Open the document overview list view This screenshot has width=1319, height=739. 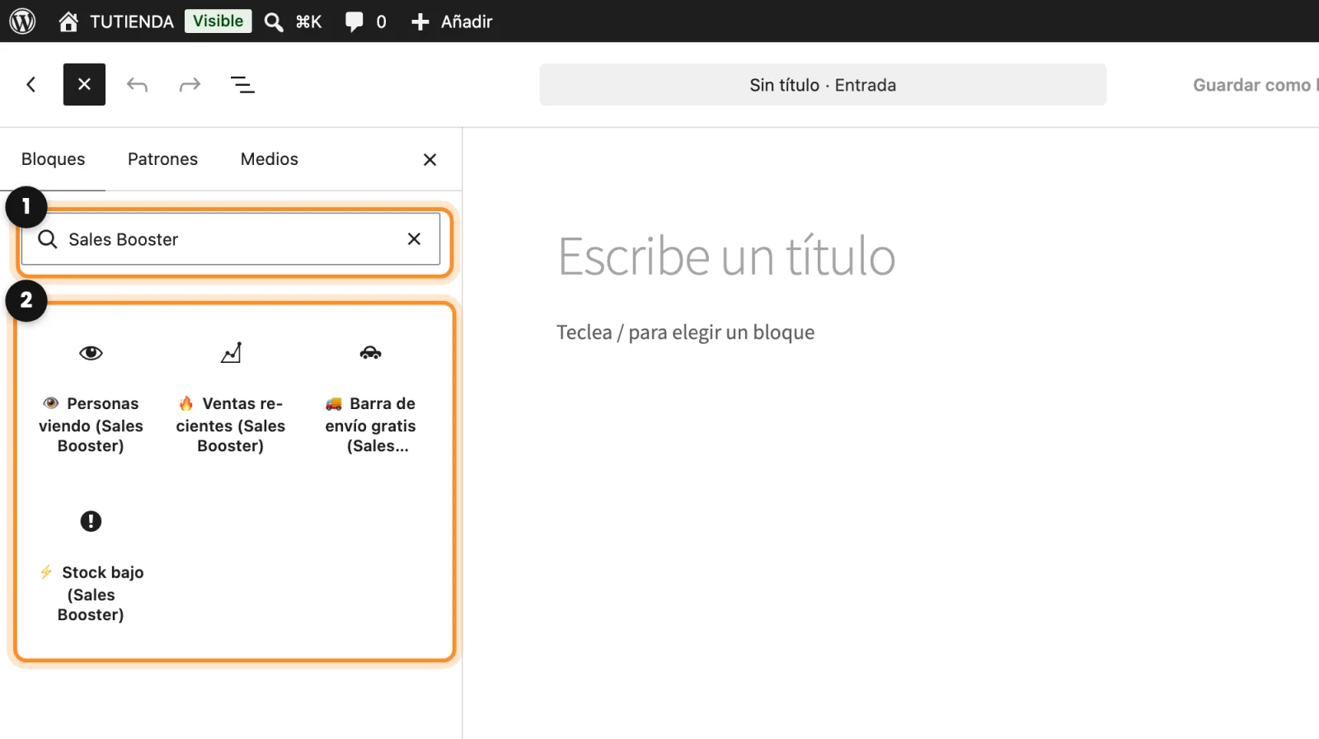click(x=242, y=84)
